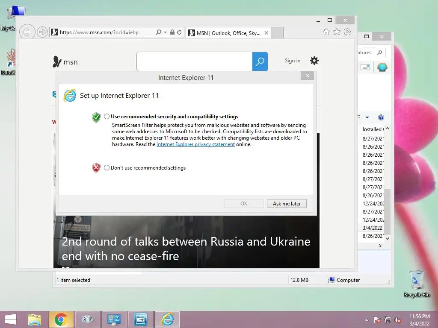This screenshot has width=438, height=328.
Task: Click the Action Center flag icon
Action: (x=377, y=320)
